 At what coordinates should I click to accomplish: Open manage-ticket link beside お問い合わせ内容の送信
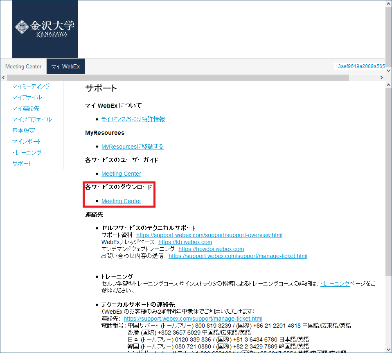pos(238,256)
